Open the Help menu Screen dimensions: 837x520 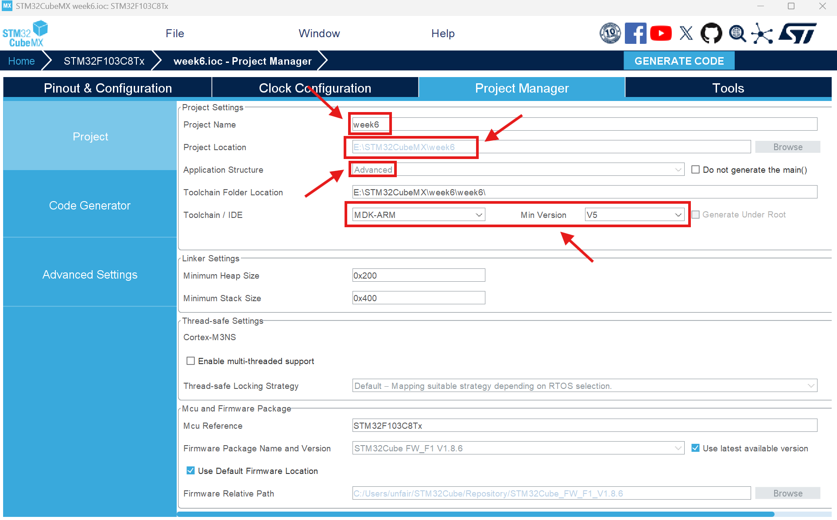pyautogui.click(x=443, y=33)
